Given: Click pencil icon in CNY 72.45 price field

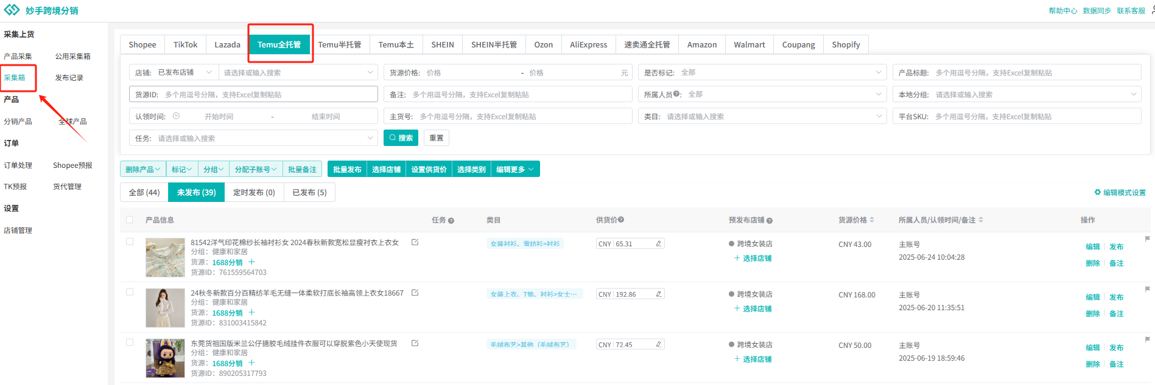Looking at the screenshot, I should (x=659, y=344).
